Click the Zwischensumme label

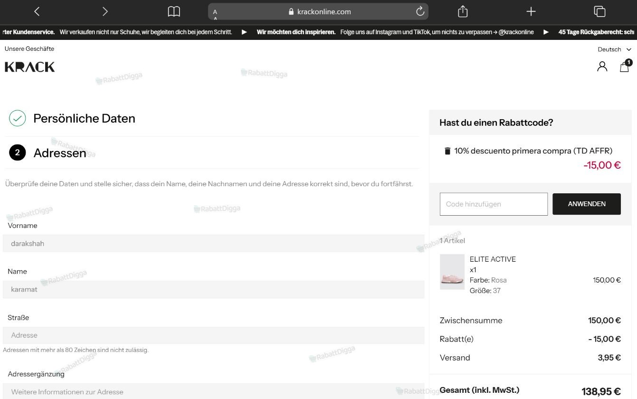471,321
